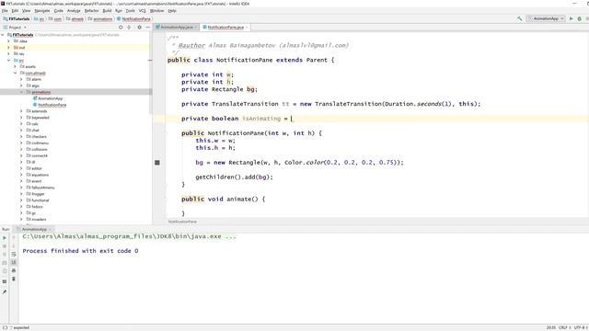Click the java.exe command path in console
Screen dimensions: 589x331
[x=121, y=236]
